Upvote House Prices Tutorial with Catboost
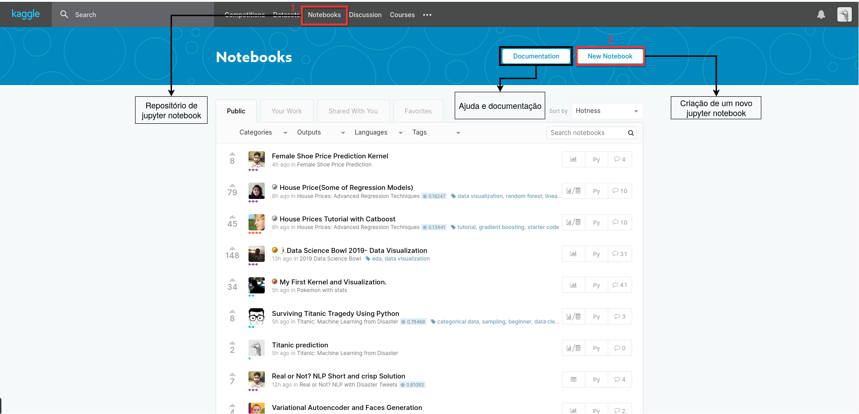 point(232,217)
